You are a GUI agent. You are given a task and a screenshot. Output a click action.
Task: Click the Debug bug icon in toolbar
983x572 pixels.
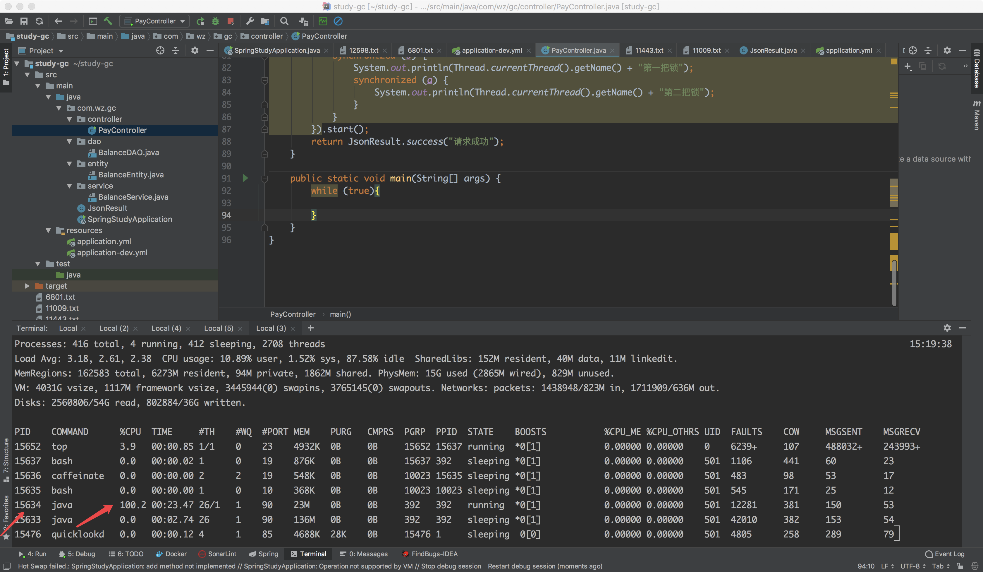[215, 21]
